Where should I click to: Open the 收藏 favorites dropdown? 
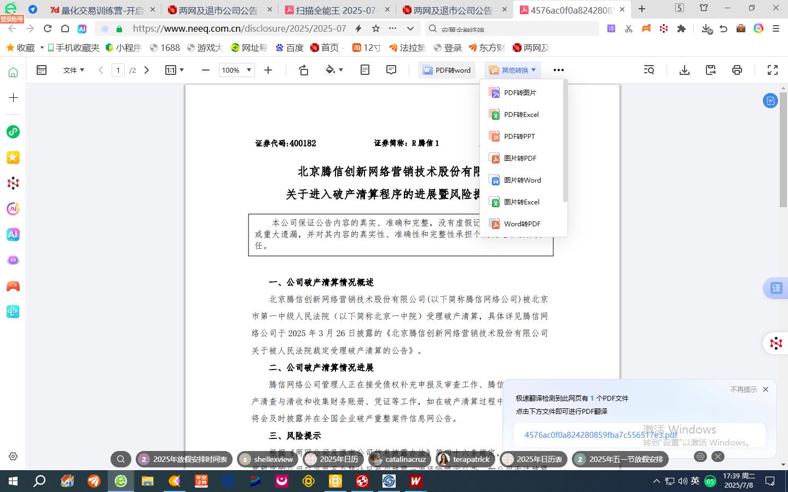pyautogui.click(x=25, y=48)
